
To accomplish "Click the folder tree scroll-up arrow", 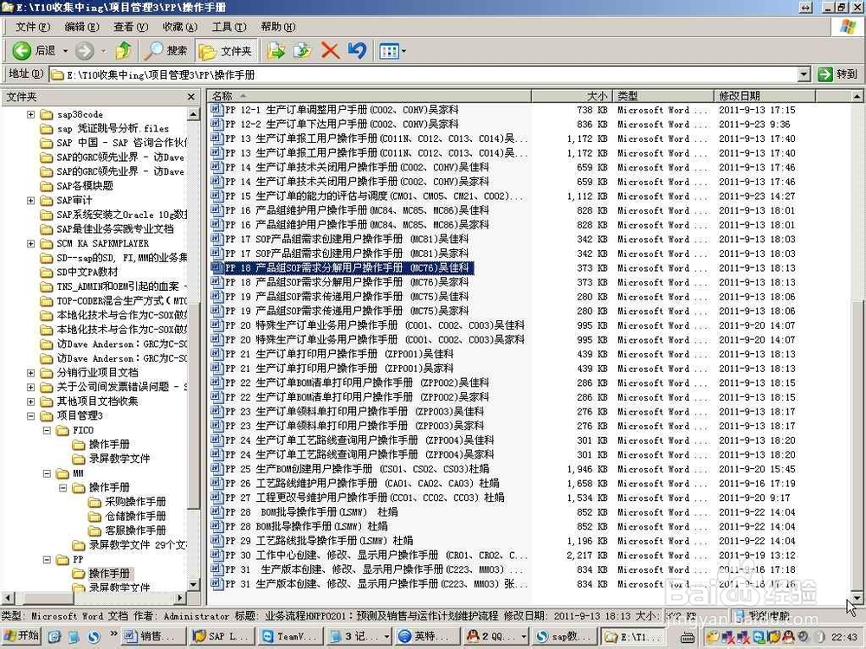I will tap(193, 114).
